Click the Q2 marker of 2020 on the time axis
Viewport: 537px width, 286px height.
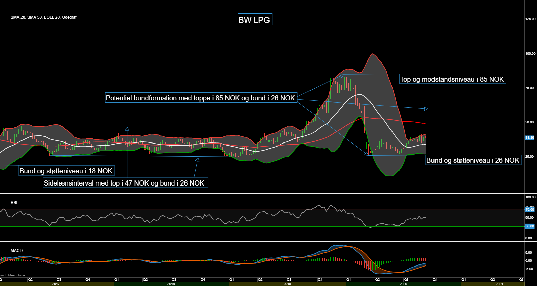pos(378,280)
